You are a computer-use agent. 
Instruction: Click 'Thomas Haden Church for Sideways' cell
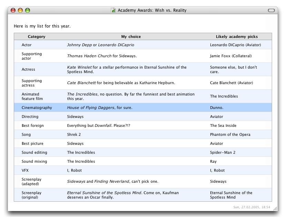(x=102, y=56)
